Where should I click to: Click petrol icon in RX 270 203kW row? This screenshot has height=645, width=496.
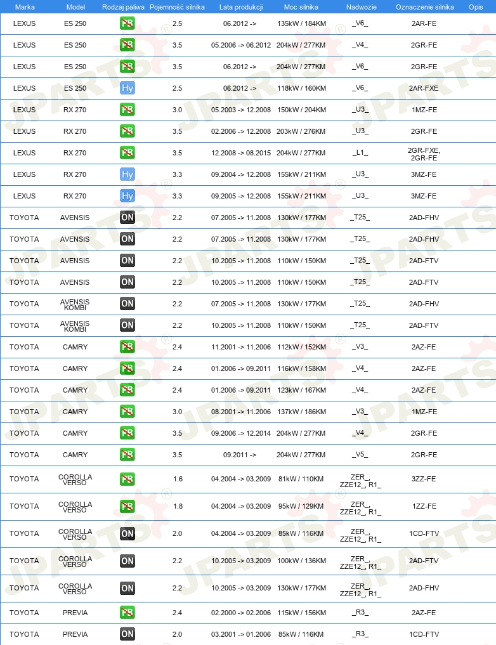click(x=127, y=131)
